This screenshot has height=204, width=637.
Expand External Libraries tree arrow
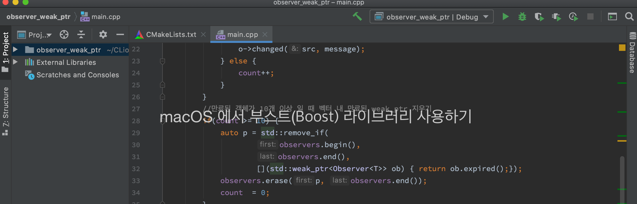coord(15,62)
